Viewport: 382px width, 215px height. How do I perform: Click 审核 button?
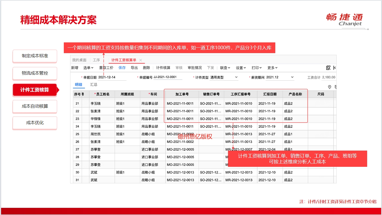[x=179, y=68]
